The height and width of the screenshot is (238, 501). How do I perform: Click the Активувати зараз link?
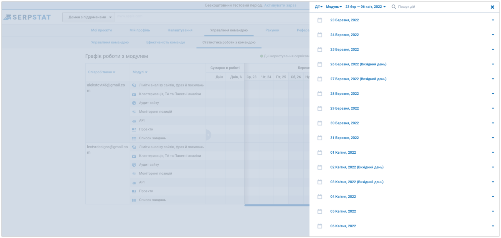point(280,5)
